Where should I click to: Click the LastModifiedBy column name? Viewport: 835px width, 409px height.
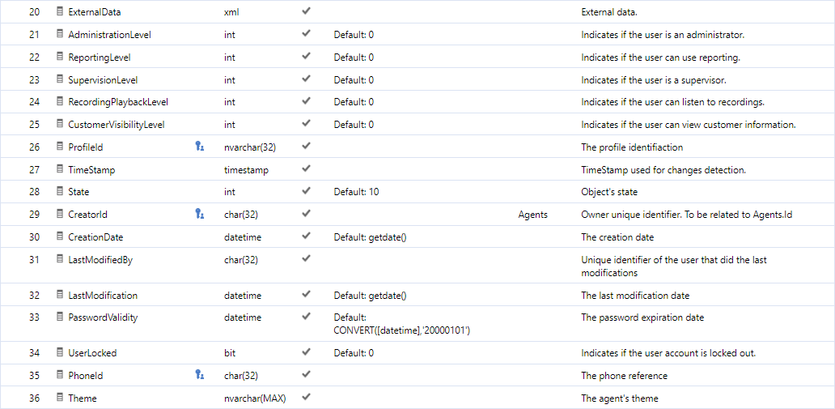click(x=100, y=260)
